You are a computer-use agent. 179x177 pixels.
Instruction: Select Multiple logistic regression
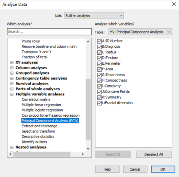click(42, 110)
